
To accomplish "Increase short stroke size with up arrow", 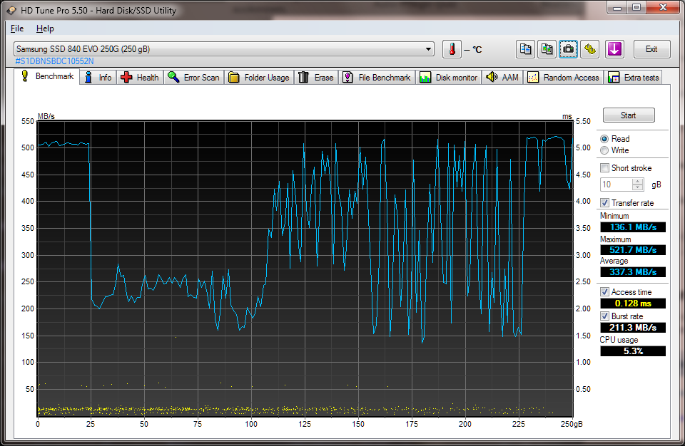I will point(638,182).
